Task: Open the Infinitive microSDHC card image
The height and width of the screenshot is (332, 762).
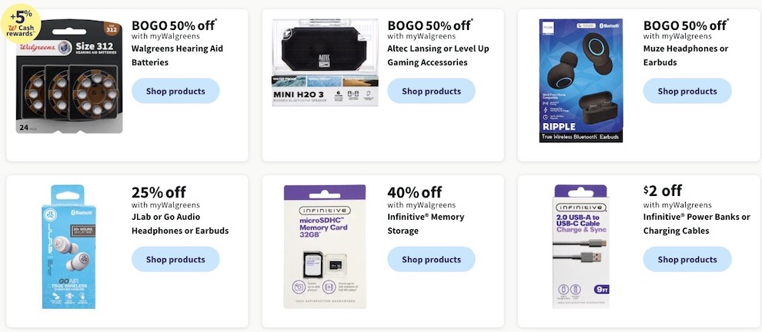Action: [x=325, y=247]
